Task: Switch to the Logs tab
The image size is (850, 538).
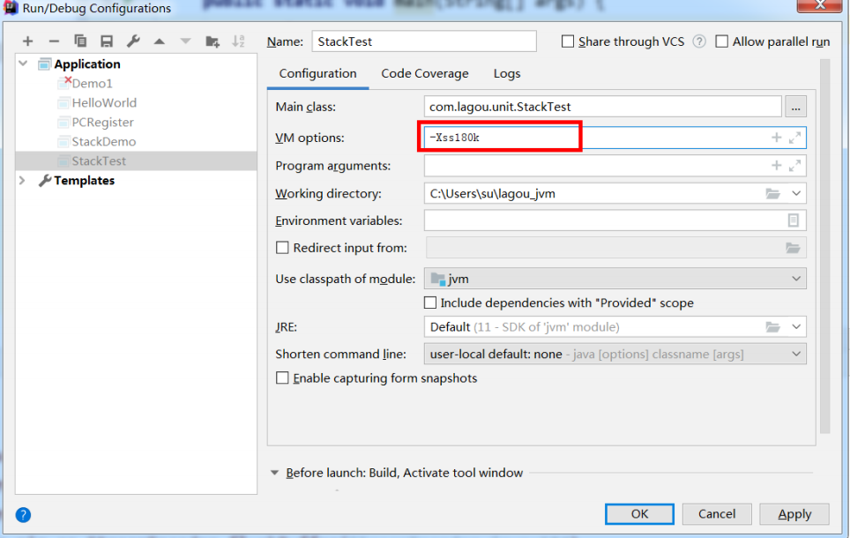Action: point(507,74)
